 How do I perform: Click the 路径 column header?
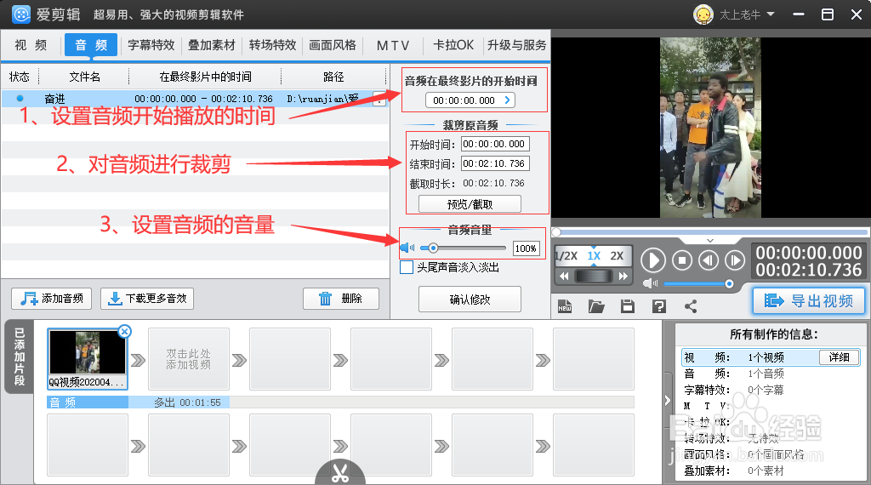click(x=333, y=77)
